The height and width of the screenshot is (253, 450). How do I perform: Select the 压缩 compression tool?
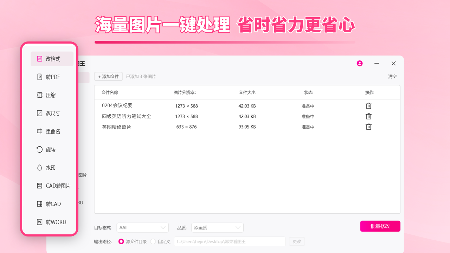point(52,95)
